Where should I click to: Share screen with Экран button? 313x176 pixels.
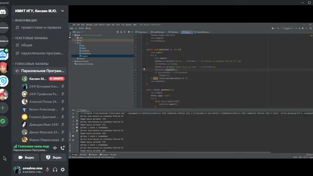point(54,157)
